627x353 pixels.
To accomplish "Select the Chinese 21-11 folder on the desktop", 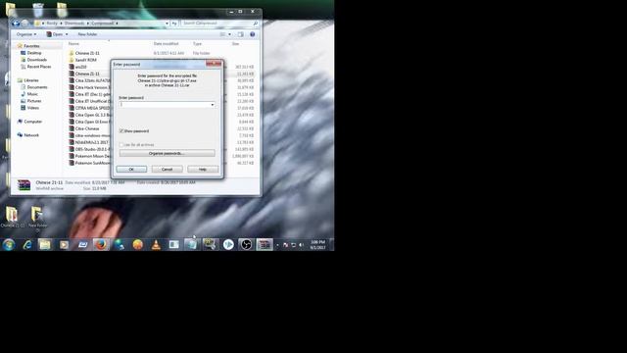I will coord(12,217).
